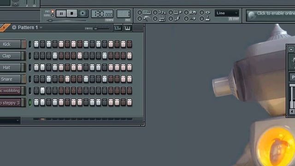Select PAT pattern mode
Viewport: 295px width, 166px height.
[53, 12]
